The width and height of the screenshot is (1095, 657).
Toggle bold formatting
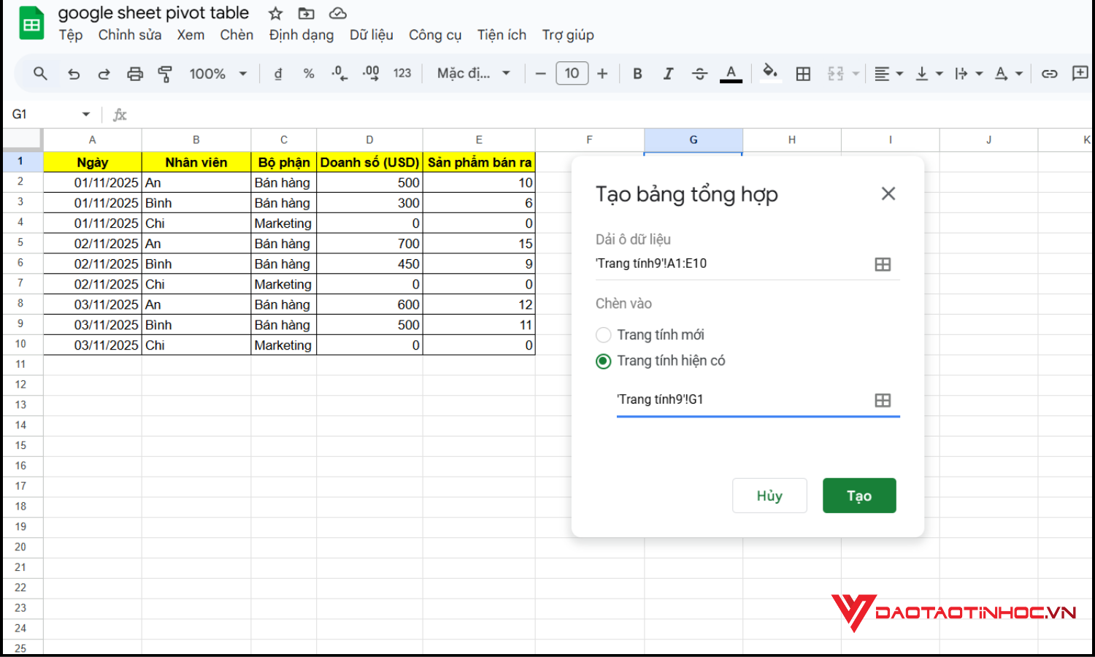click(x=637, y=73)
